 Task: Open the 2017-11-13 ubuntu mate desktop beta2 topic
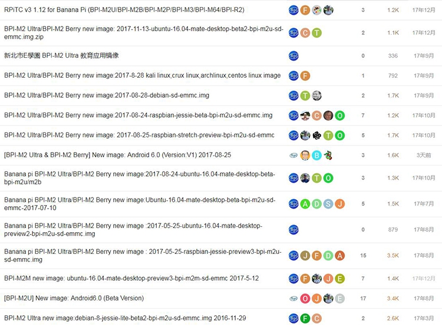(x=143, y=33)
